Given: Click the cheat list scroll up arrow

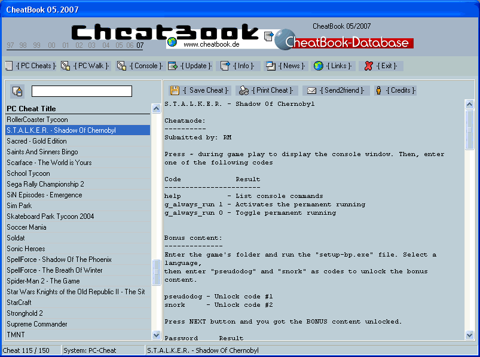Looking at the screenshot, I should 157,108.
